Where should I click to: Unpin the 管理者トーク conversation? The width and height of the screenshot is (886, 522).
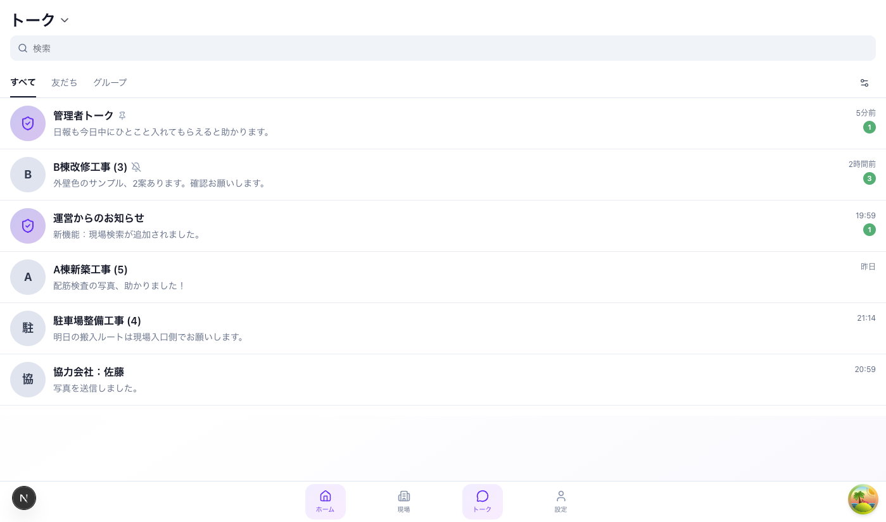coord(122,116)
